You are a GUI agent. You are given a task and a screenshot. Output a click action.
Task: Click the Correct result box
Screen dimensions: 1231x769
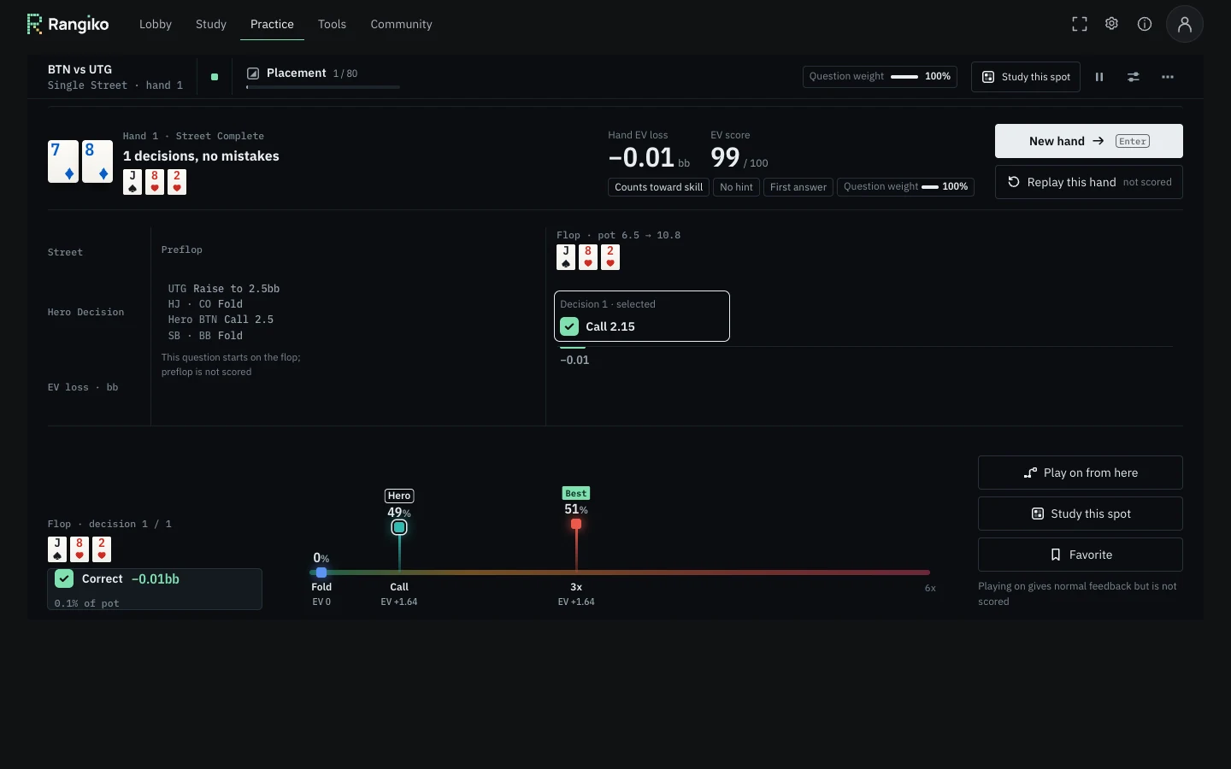point(155,589)
